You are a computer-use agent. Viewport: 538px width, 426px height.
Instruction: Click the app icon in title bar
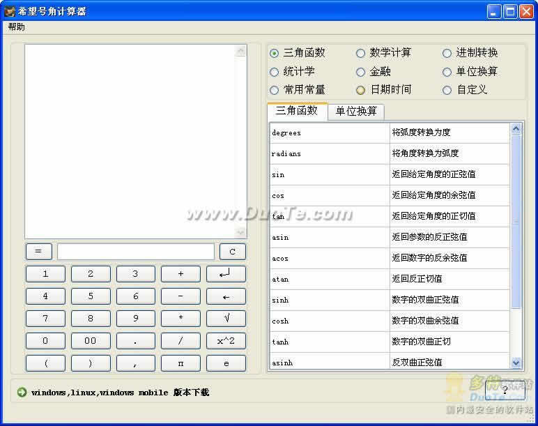pos(10,11)
